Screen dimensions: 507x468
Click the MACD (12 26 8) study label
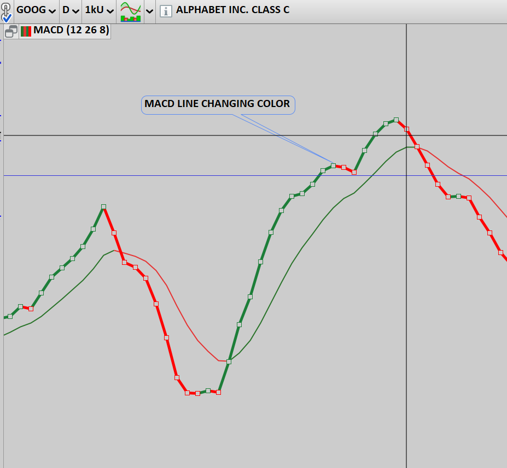click(70, 31)
